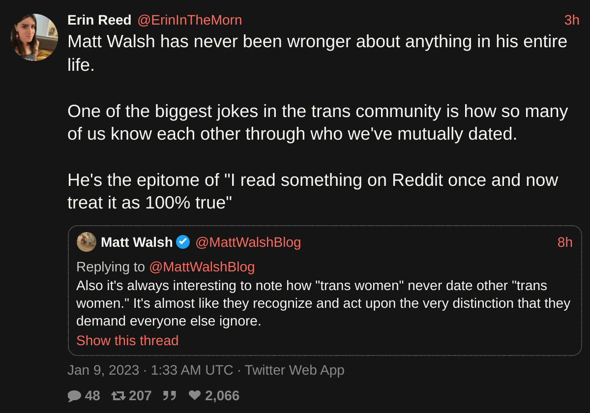Click the 8h quoted tweet timestamp
The width and height of the screenshot is (590, 413).
(565, 242)
